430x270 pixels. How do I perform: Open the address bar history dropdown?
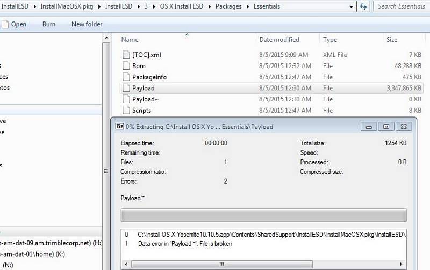[x=350, y=6]
